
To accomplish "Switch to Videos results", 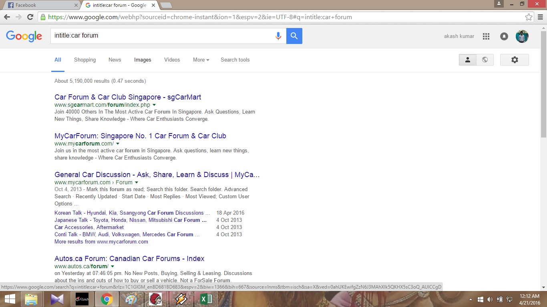I will (172, 60).
